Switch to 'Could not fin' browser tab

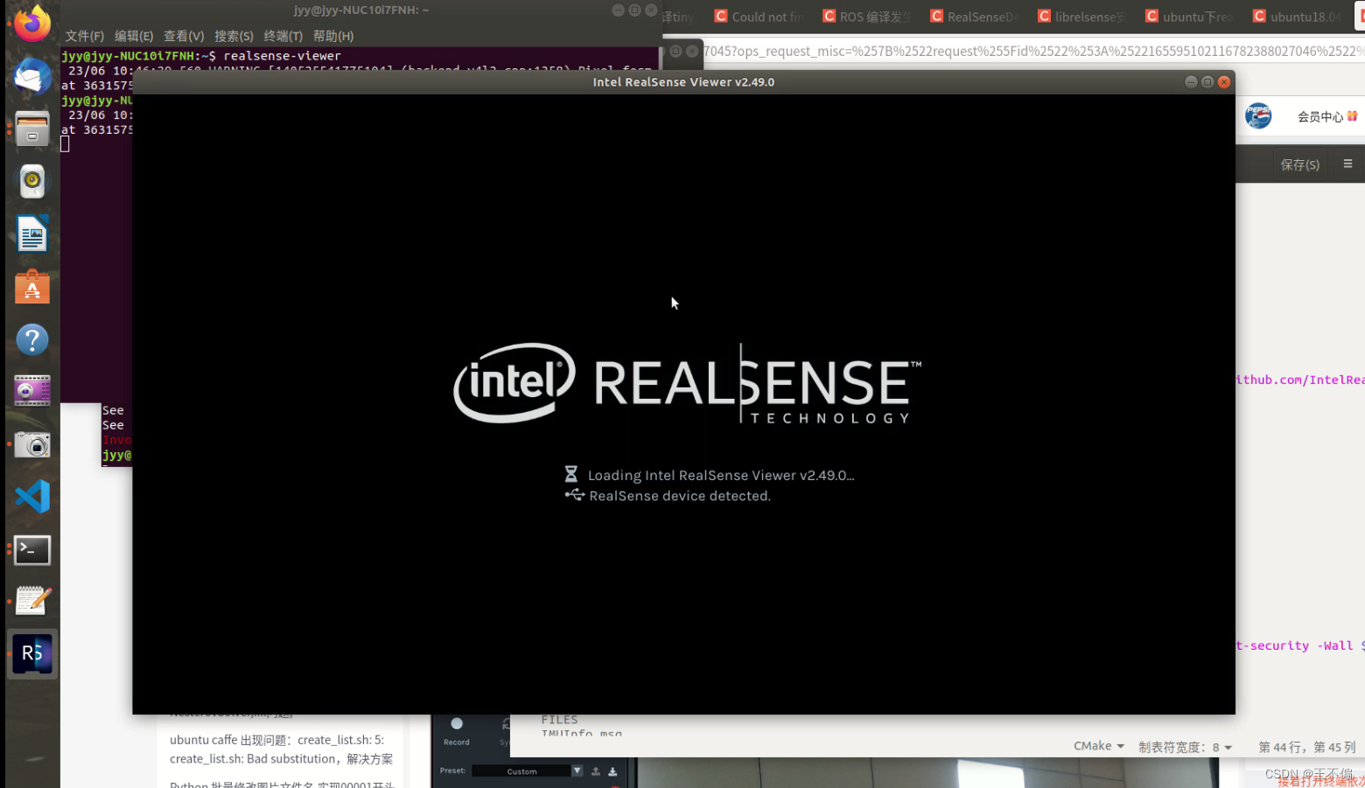click(759, 17)
